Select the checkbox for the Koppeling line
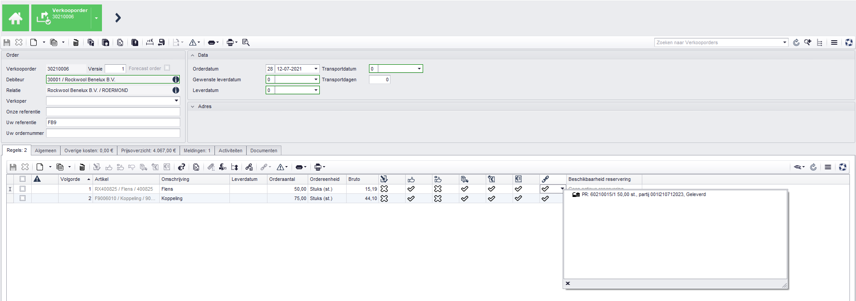 pyautogui.click(x=22, y=198)
